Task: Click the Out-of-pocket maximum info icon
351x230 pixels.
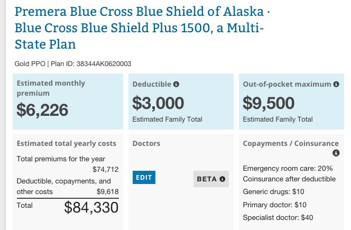Action: point(336,84)
